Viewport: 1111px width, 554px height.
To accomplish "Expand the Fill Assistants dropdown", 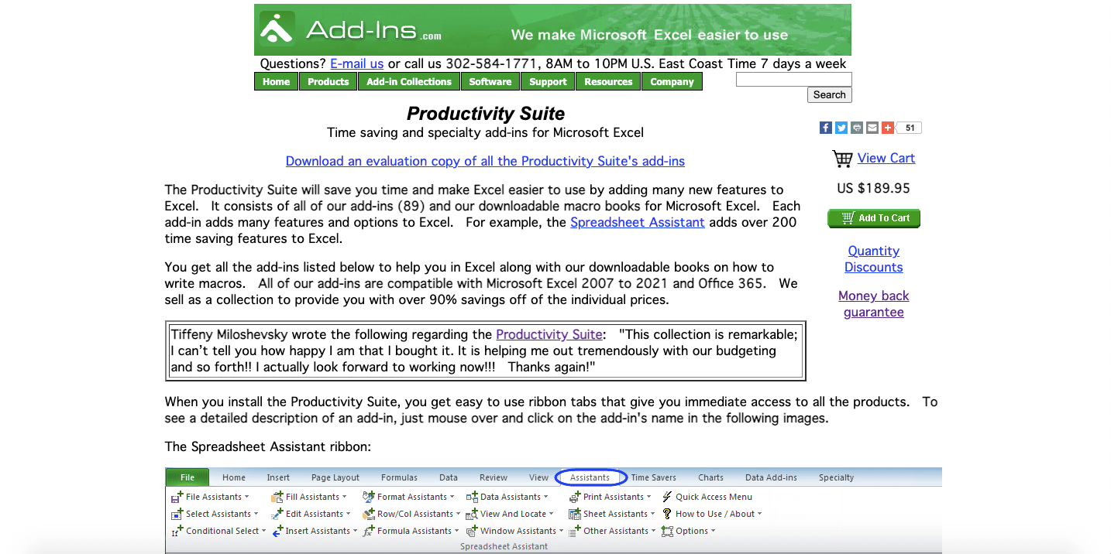I will coord(344,497).
